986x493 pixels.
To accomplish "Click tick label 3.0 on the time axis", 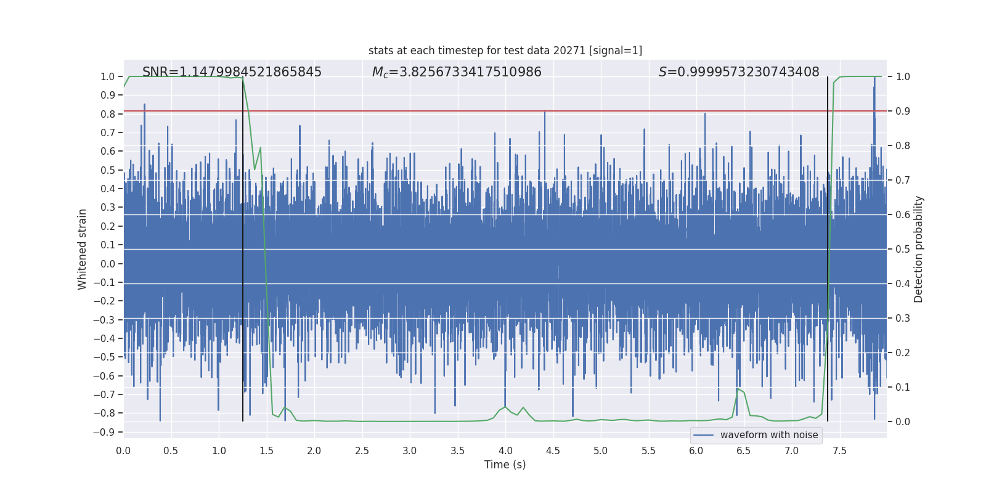I will click(x=410, y=450).
